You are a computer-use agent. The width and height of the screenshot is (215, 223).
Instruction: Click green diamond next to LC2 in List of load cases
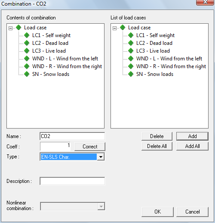click(x=131, y=43)
